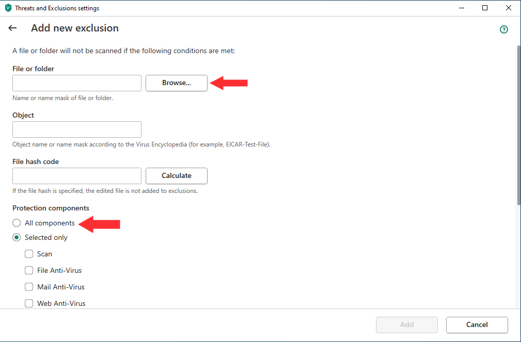521x342 pixels.
Task: Maximize the Threats and Exclusions settings window
Action: 485,8
